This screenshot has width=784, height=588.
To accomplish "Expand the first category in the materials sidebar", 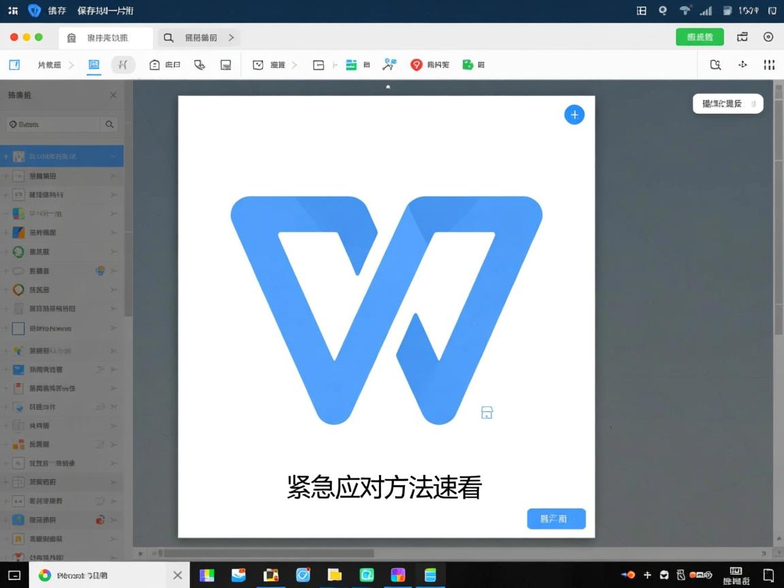I will click(112, 156).
